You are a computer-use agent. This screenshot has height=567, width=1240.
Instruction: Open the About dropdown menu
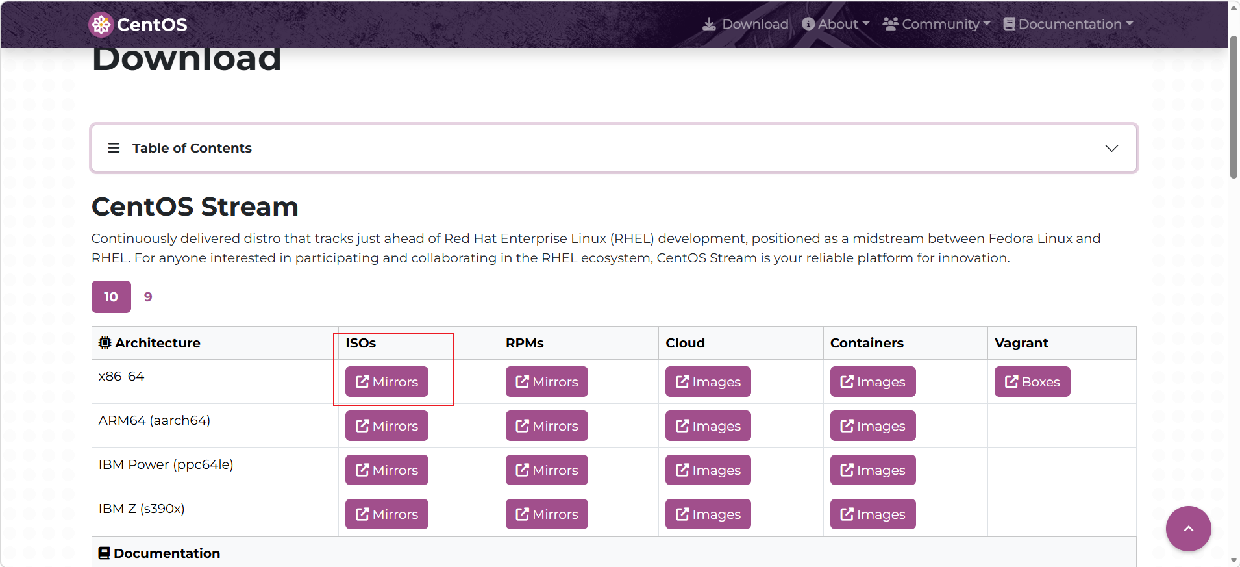click(836, 24)
